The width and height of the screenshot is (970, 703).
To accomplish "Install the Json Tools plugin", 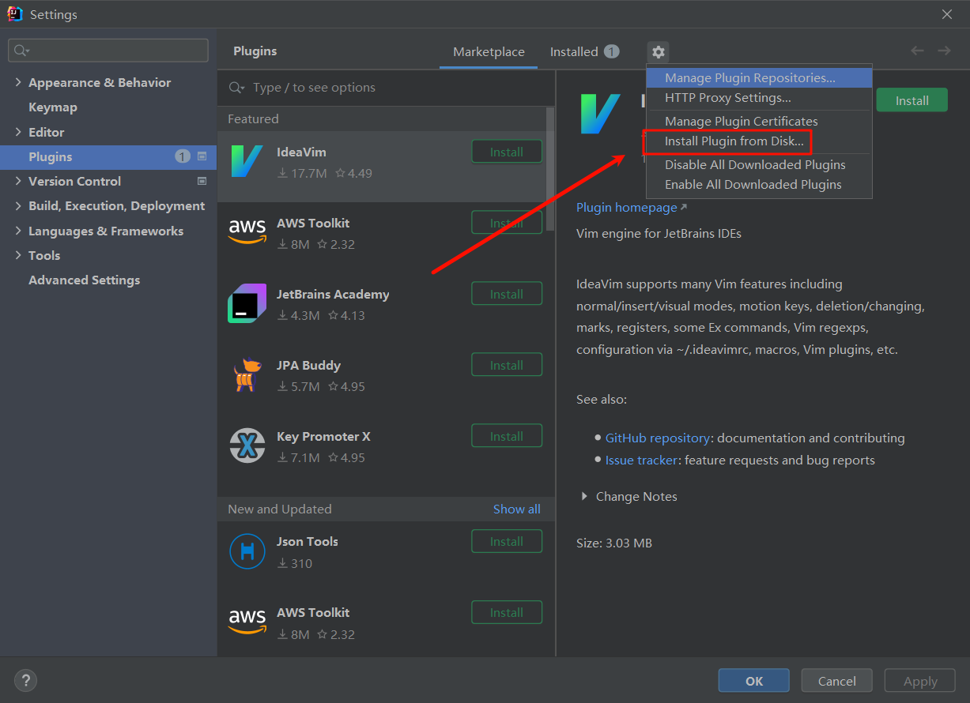I will tap(507, 541).
